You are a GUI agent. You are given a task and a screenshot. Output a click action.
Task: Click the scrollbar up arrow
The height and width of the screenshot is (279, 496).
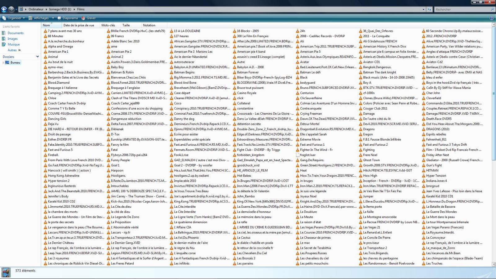(494, 25)
